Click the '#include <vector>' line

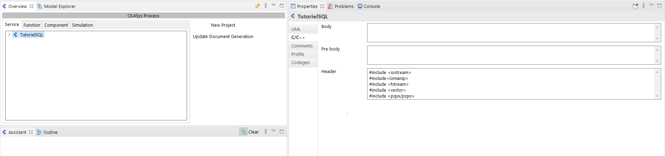point(388,90)
